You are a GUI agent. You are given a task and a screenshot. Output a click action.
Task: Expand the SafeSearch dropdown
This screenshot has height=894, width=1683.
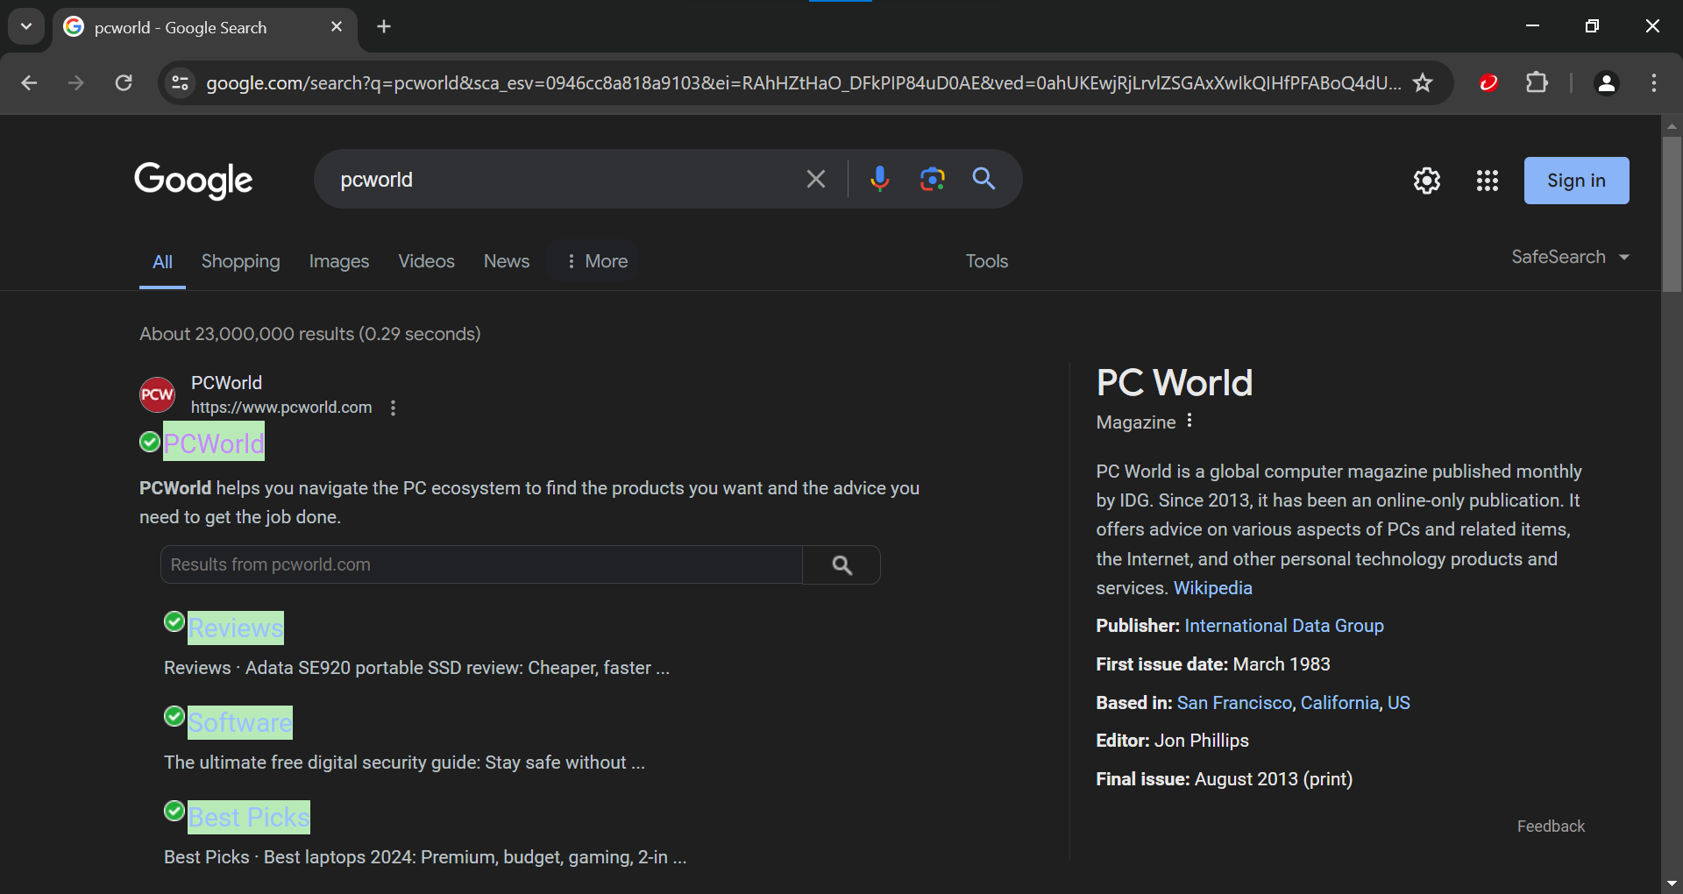1570,257
